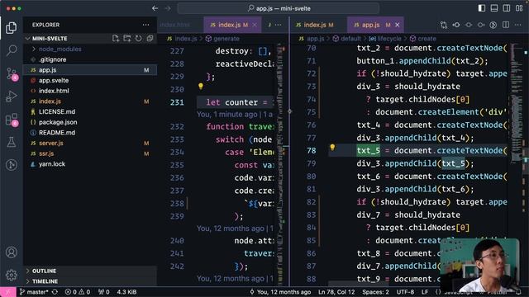529x297 pixels.
Task: Toggle primary sidebar layout button
Action: (x=482, y=8)
